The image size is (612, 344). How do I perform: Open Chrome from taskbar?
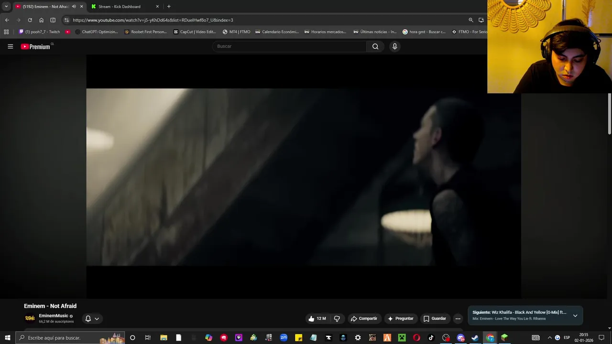pyautogui.click(x=490, y=338)
